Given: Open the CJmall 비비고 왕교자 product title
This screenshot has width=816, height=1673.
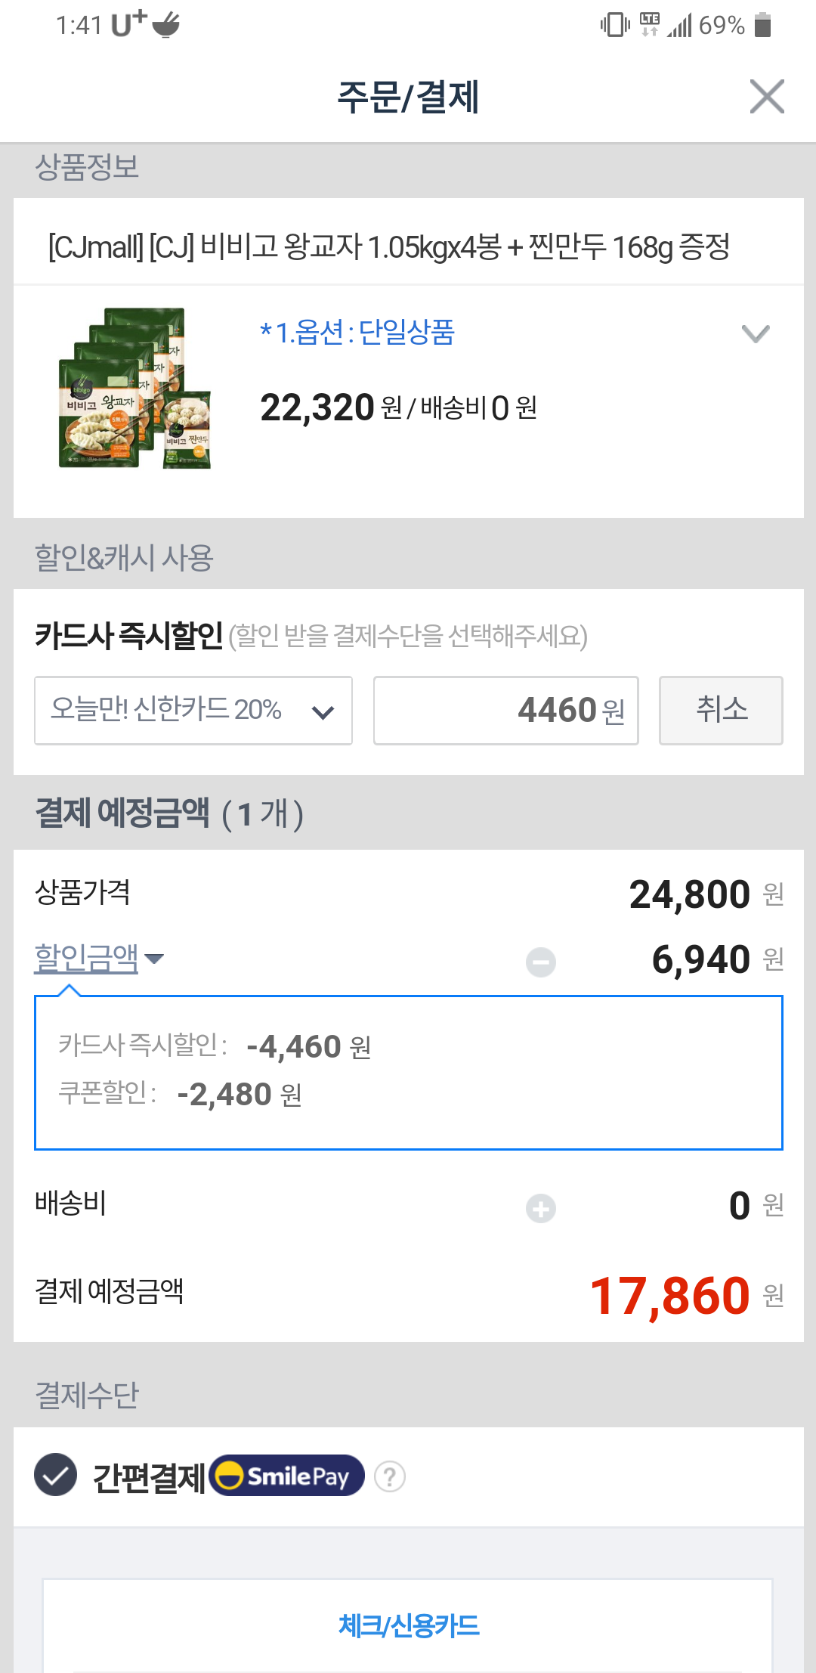Looking at the screenshot, I should pos(388,246).
